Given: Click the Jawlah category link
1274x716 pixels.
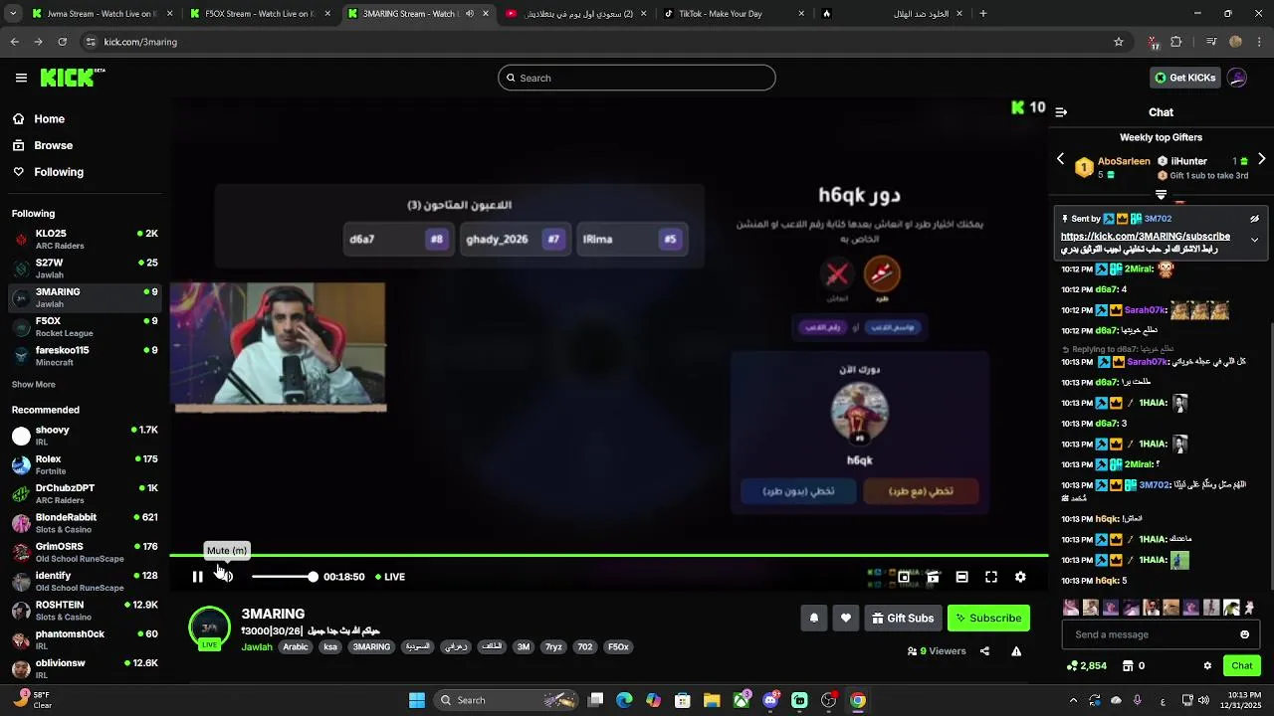Looking at the screenshot, I should pos(257,646).
